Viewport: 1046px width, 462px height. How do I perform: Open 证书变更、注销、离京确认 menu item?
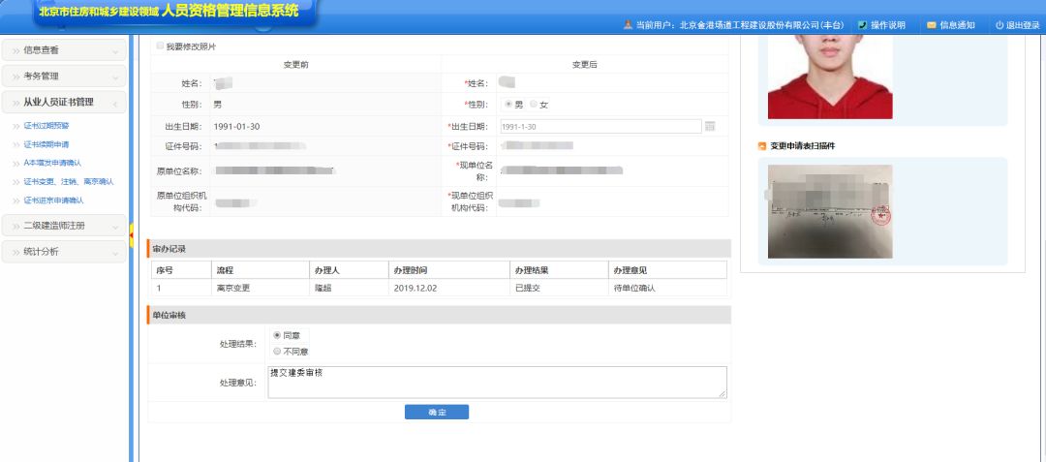(68, 181)
